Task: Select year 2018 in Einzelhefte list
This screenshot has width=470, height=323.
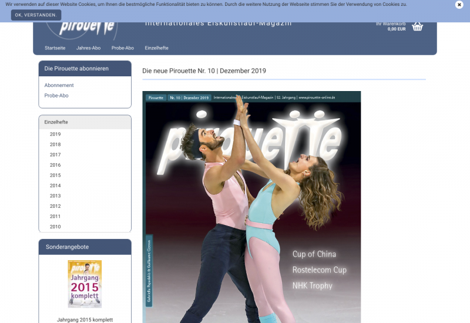Action: click(55, 144)
